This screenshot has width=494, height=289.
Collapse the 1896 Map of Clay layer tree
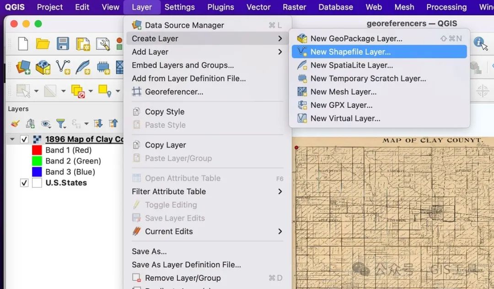[12, 139]
